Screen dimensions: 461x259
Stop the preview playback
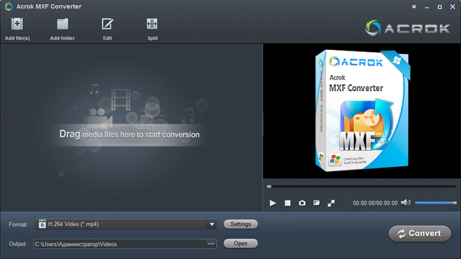pos(288,203)
